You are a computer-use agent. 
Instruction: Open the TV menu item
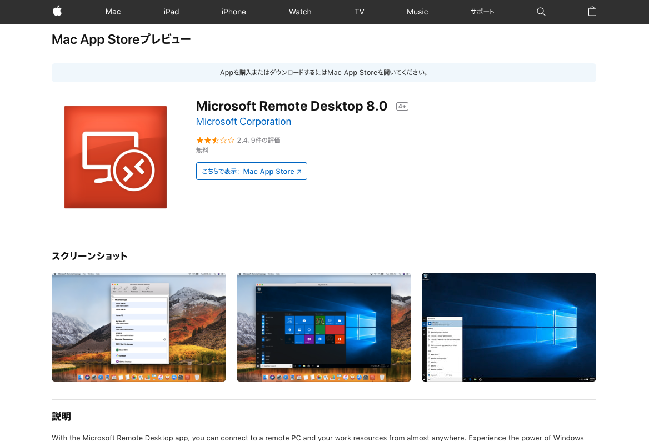(360, 12)
